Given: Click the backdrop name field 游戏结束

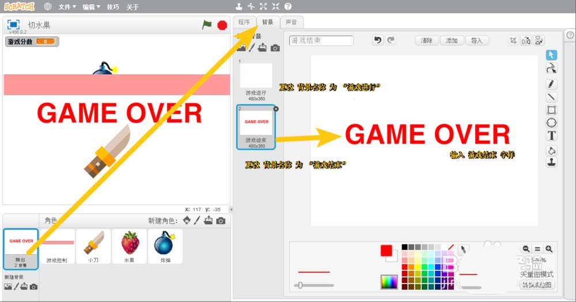Looking at the screenshot, I should coord(321,40).
